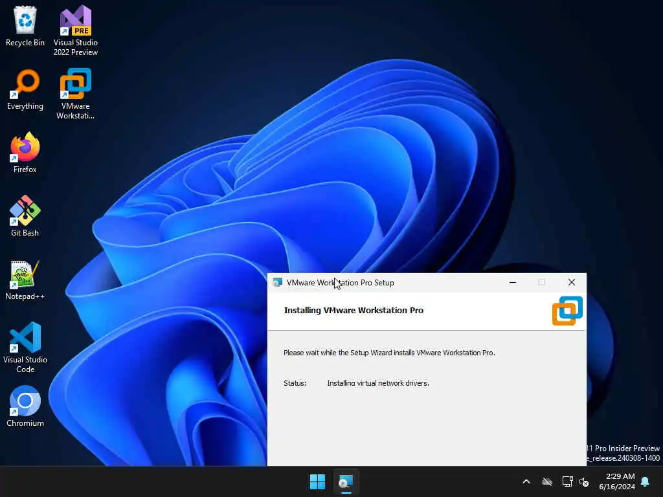Select the Everything search shortcut
This screenshot has width=663, height=497.
[x=25, y=89]
